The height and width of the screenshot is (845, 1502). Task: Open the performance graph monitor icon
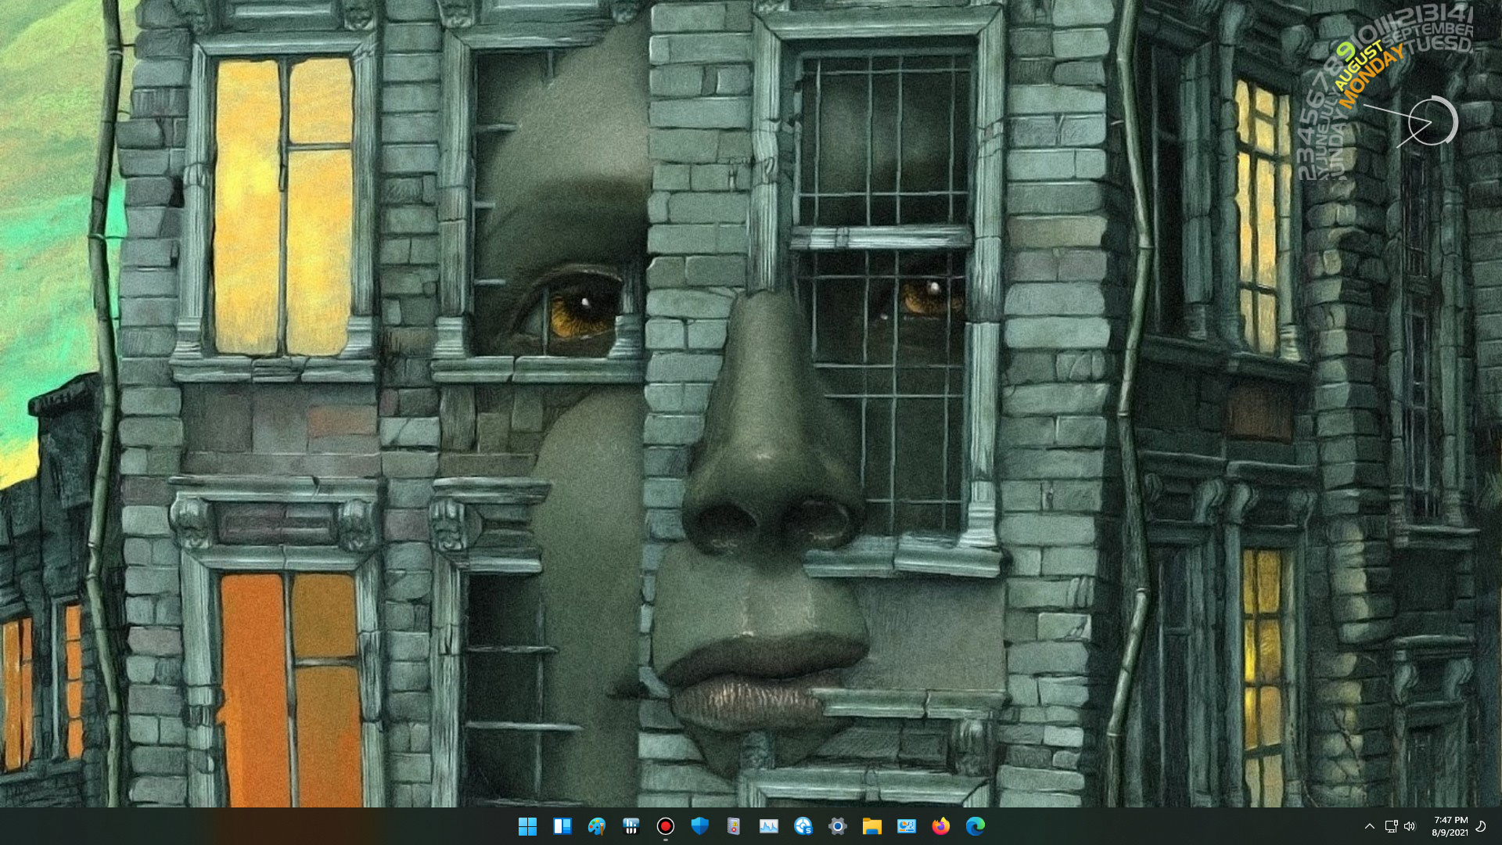point(768,826)
